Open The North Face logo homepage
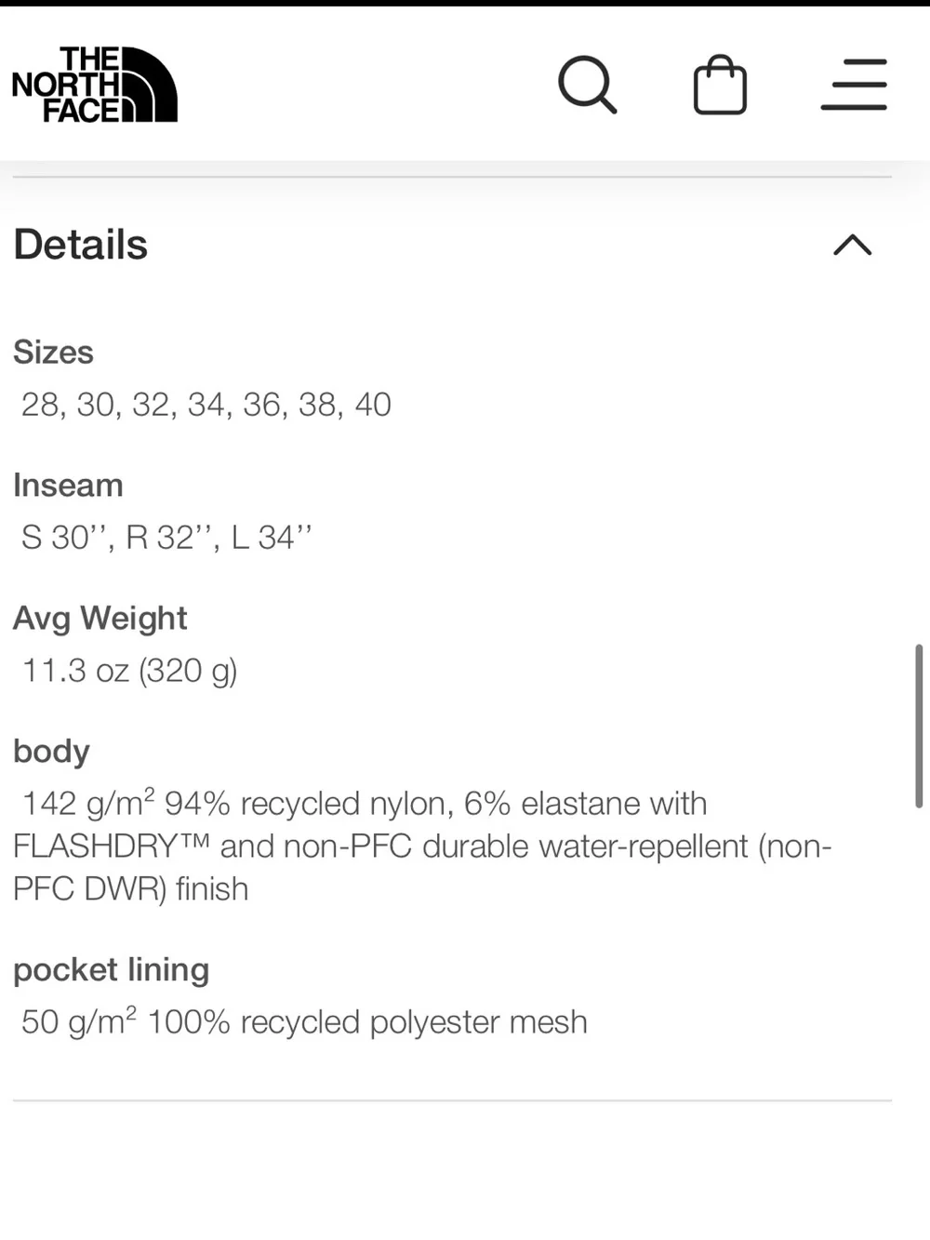The width and height of the screenshot is (930, 1240). (94, 85)
